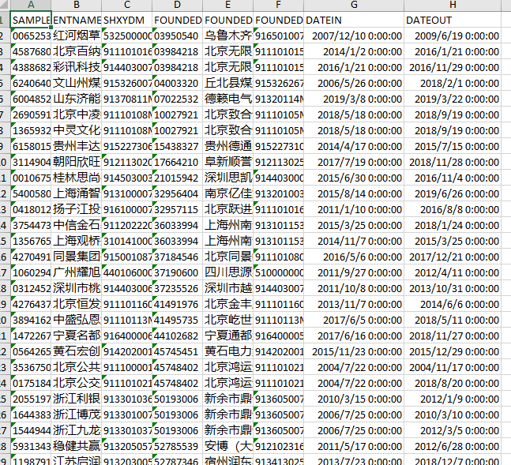Select cell with 同景集团
Screen dimensions: 511x465
coord(77,257)
